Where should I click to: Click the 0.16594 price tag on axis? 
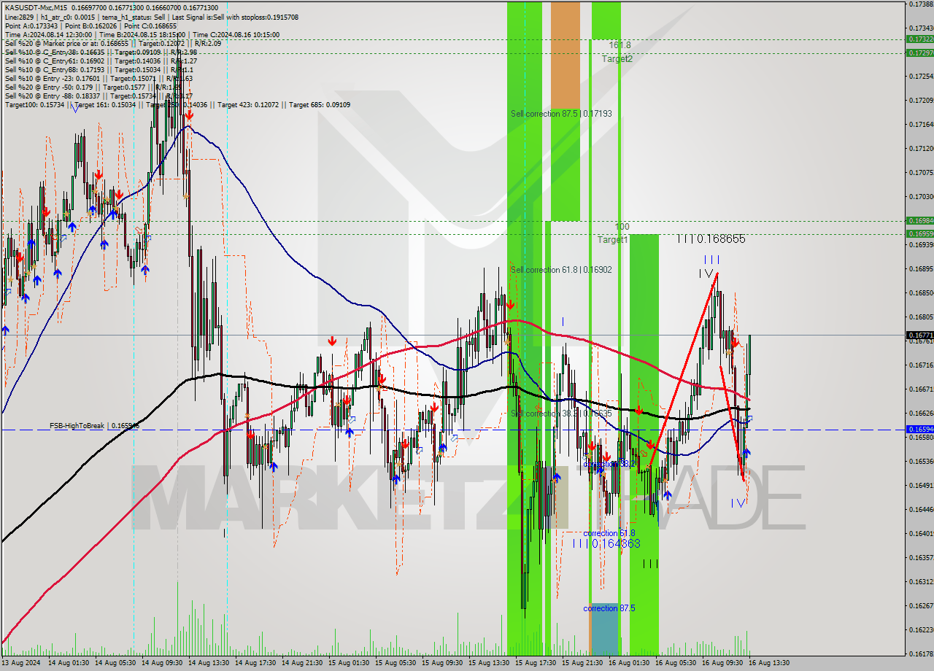click(x=919, y=430)
